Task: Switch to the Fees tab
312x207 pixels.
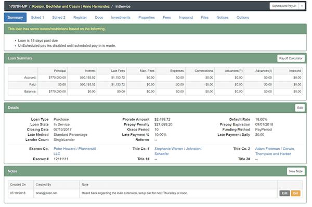Action: [x=167, y=18]
